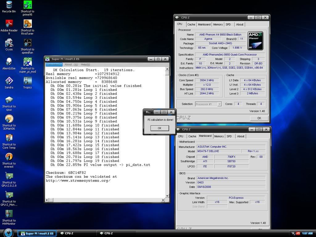Image resolution: width=316 pixels, height=237 pixels.
Task: Open the Tropics desktop icon
Action: (27, 83)
